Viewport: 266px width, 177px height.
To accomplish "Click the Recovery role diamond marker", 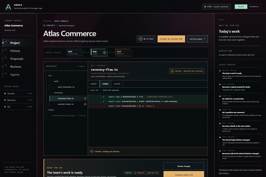I will [x=5, y=100].
